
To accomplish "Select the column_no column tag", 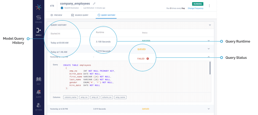I will [x=107, y=97].
